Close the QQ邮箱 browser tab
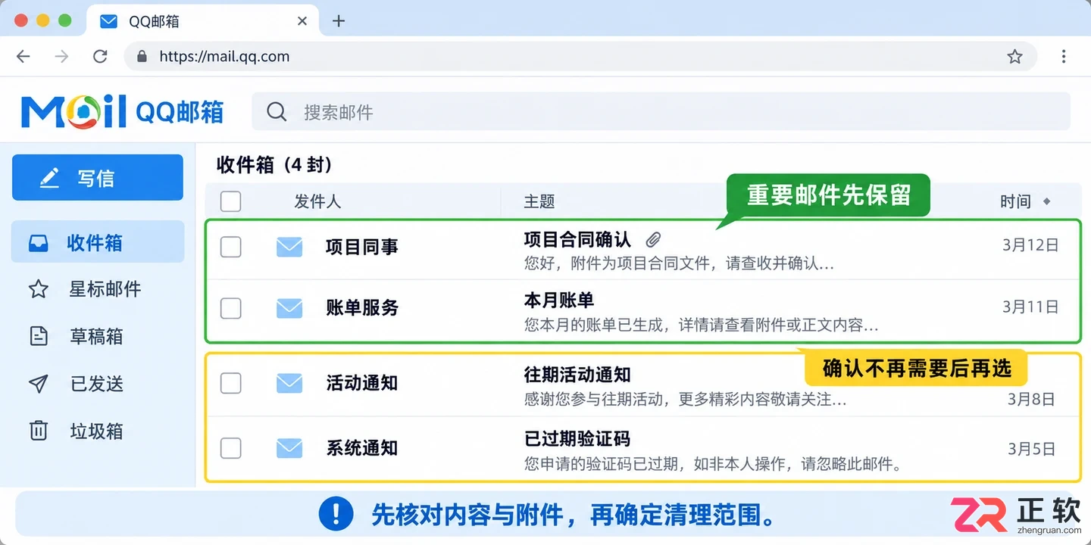 [x=302, y=21]
